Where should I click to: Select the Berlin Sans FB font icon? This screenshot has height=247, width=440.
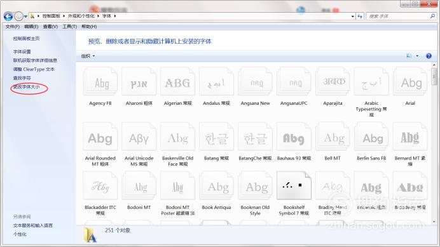point(371,137)
